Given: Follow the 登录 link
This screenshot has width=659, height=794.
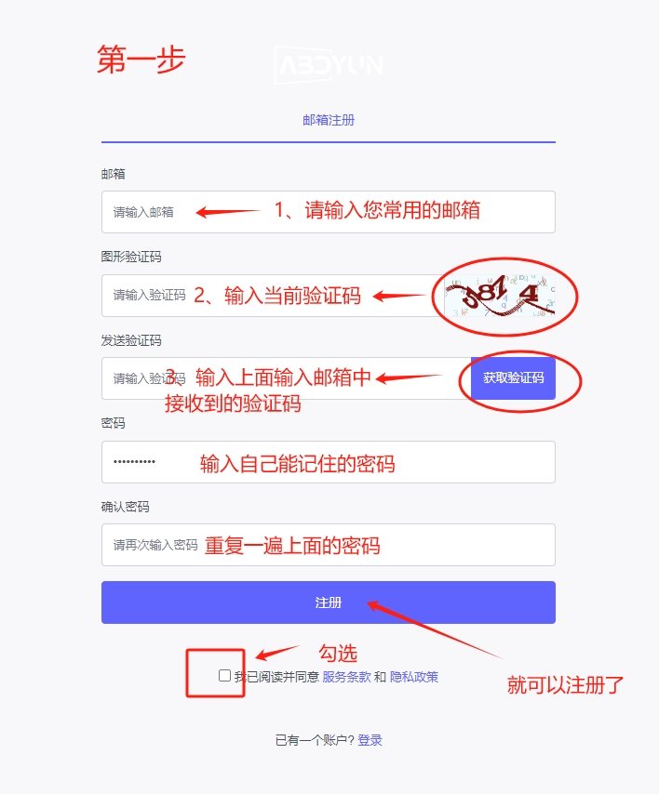Looking at the screenshot, I should 370,740.
